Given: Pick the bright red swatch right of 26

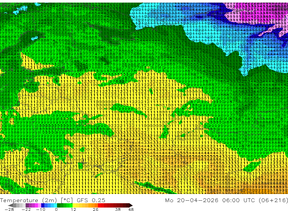Looking at the screenshot, I should click(x=99, y=206).
